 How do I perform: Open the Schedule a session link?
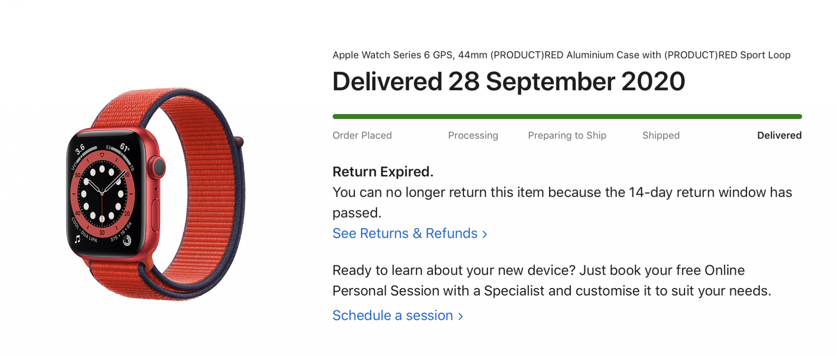point(393,315)
